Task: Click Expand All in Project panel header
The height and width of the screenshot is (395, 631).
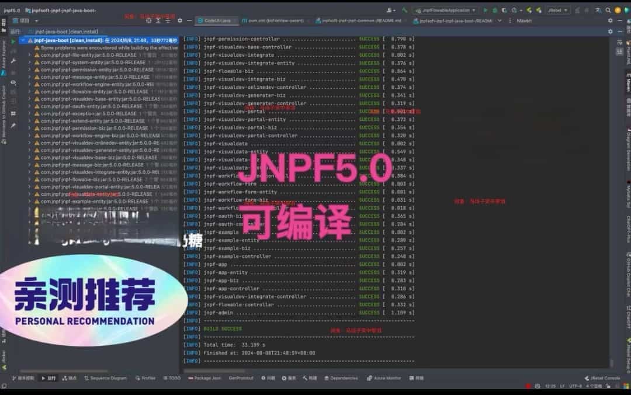Action: [x=158, y=20]
